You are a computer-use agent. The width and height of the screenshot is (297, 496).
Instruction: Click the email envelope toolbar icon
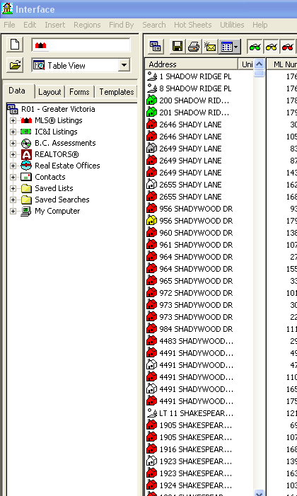pyautogui.click(x=210, y=47)
